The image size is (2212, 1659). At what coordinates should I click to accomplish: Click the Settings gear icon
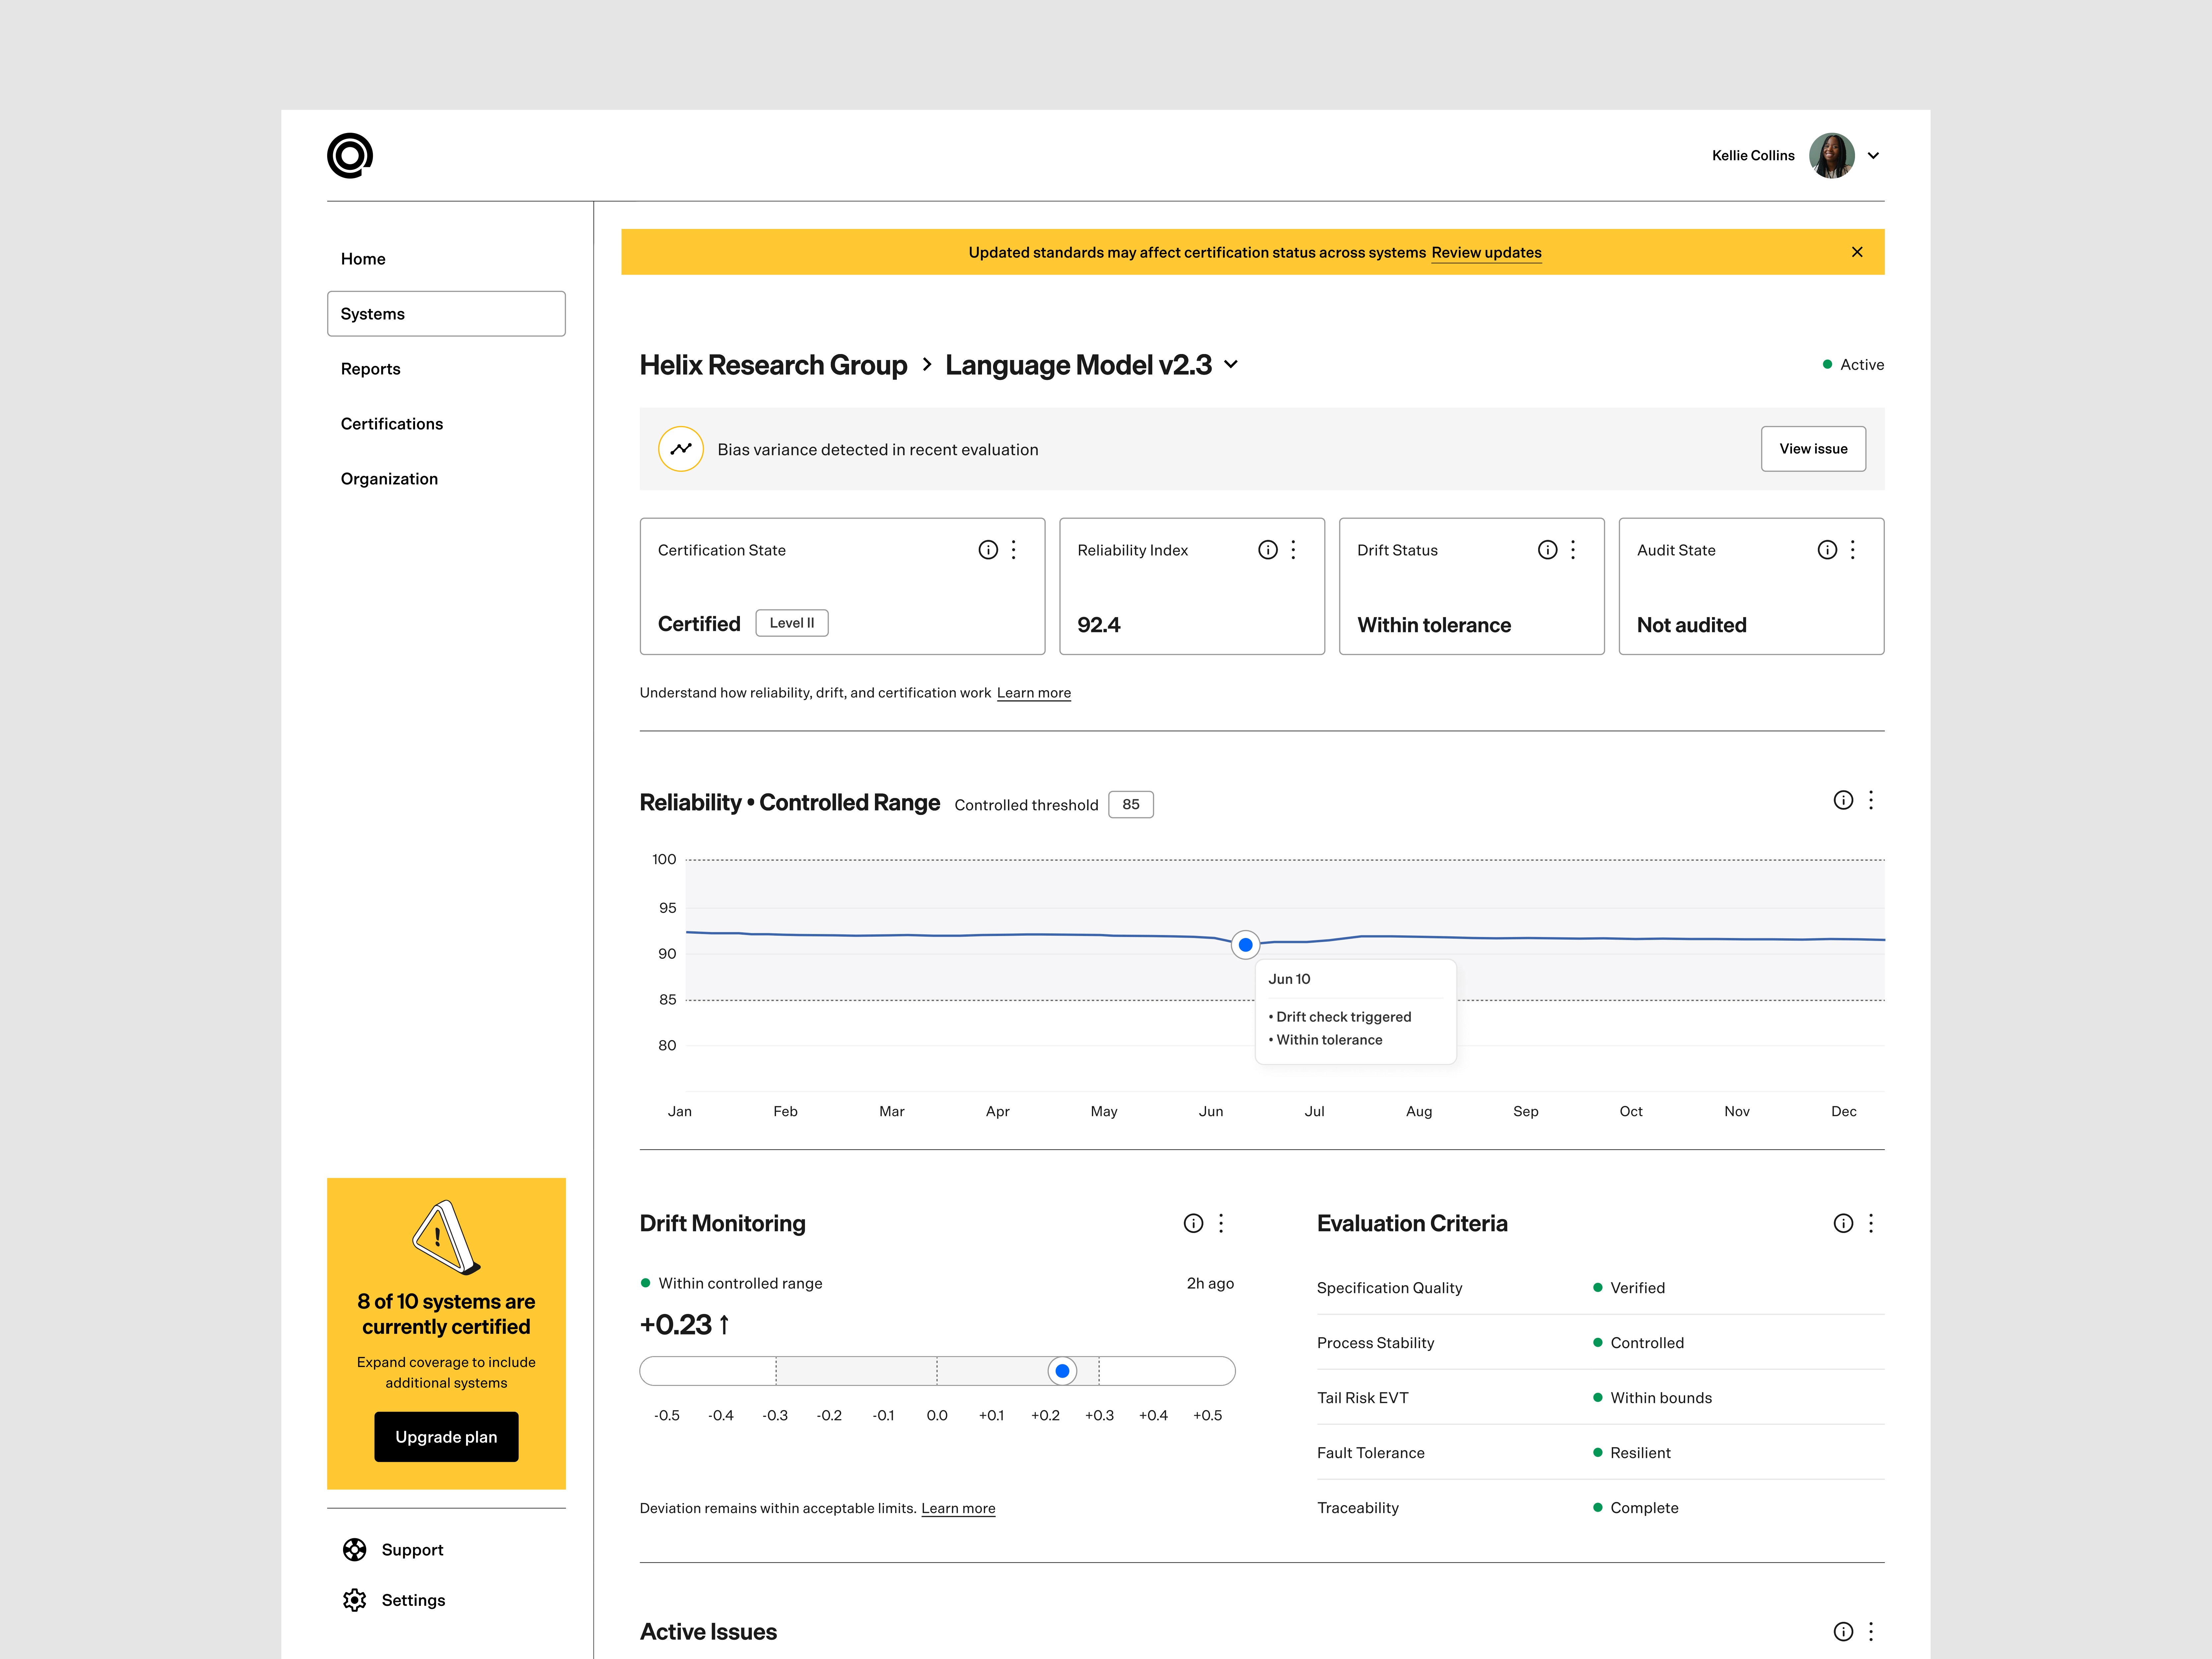(x=354, y=1600)
